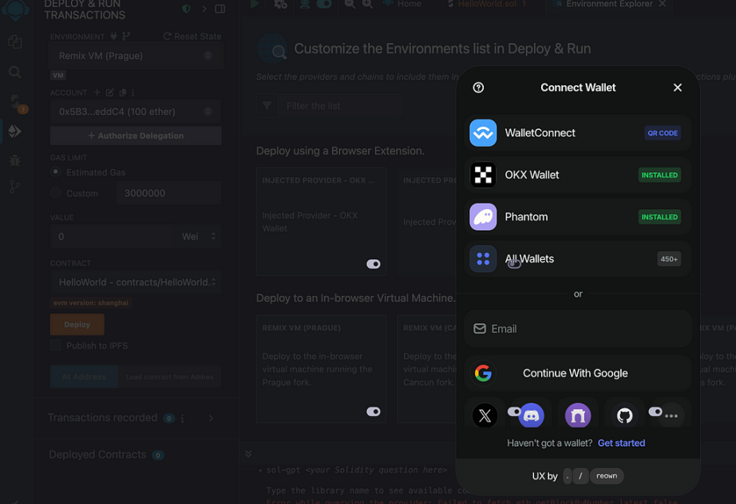Click the funnel filter icon

coord(267,106)
